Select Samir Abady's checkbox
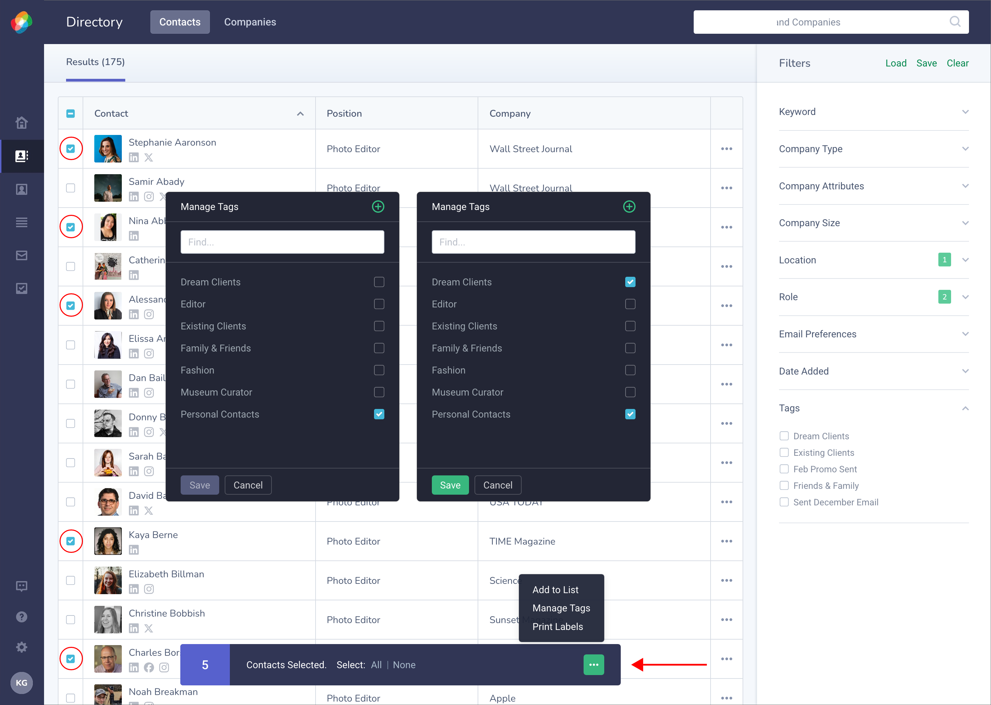 71,188
